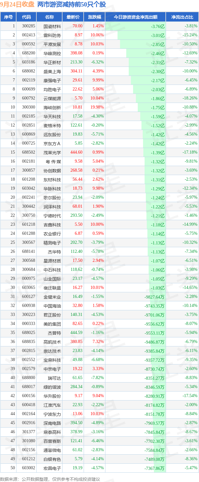
Task: Select the title 两市游资减持前50只个股
Action: coord(71,5)
